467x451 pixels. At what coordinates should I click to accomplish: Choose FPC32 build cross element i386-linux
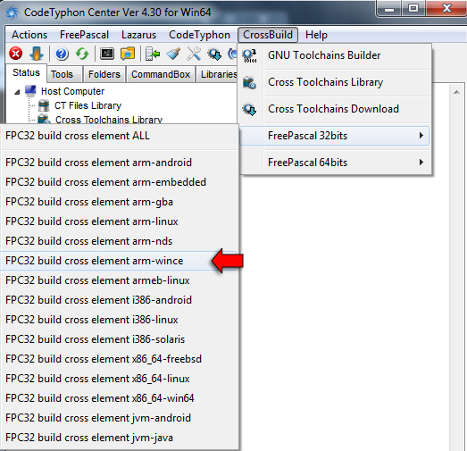119,320
